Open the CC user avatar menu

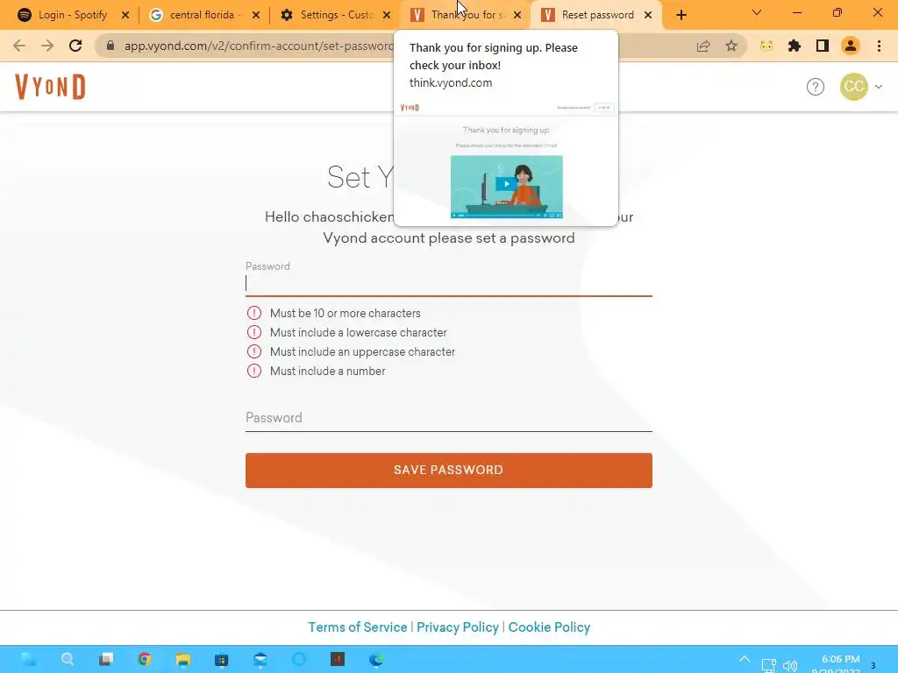click(x=853, y=87)
